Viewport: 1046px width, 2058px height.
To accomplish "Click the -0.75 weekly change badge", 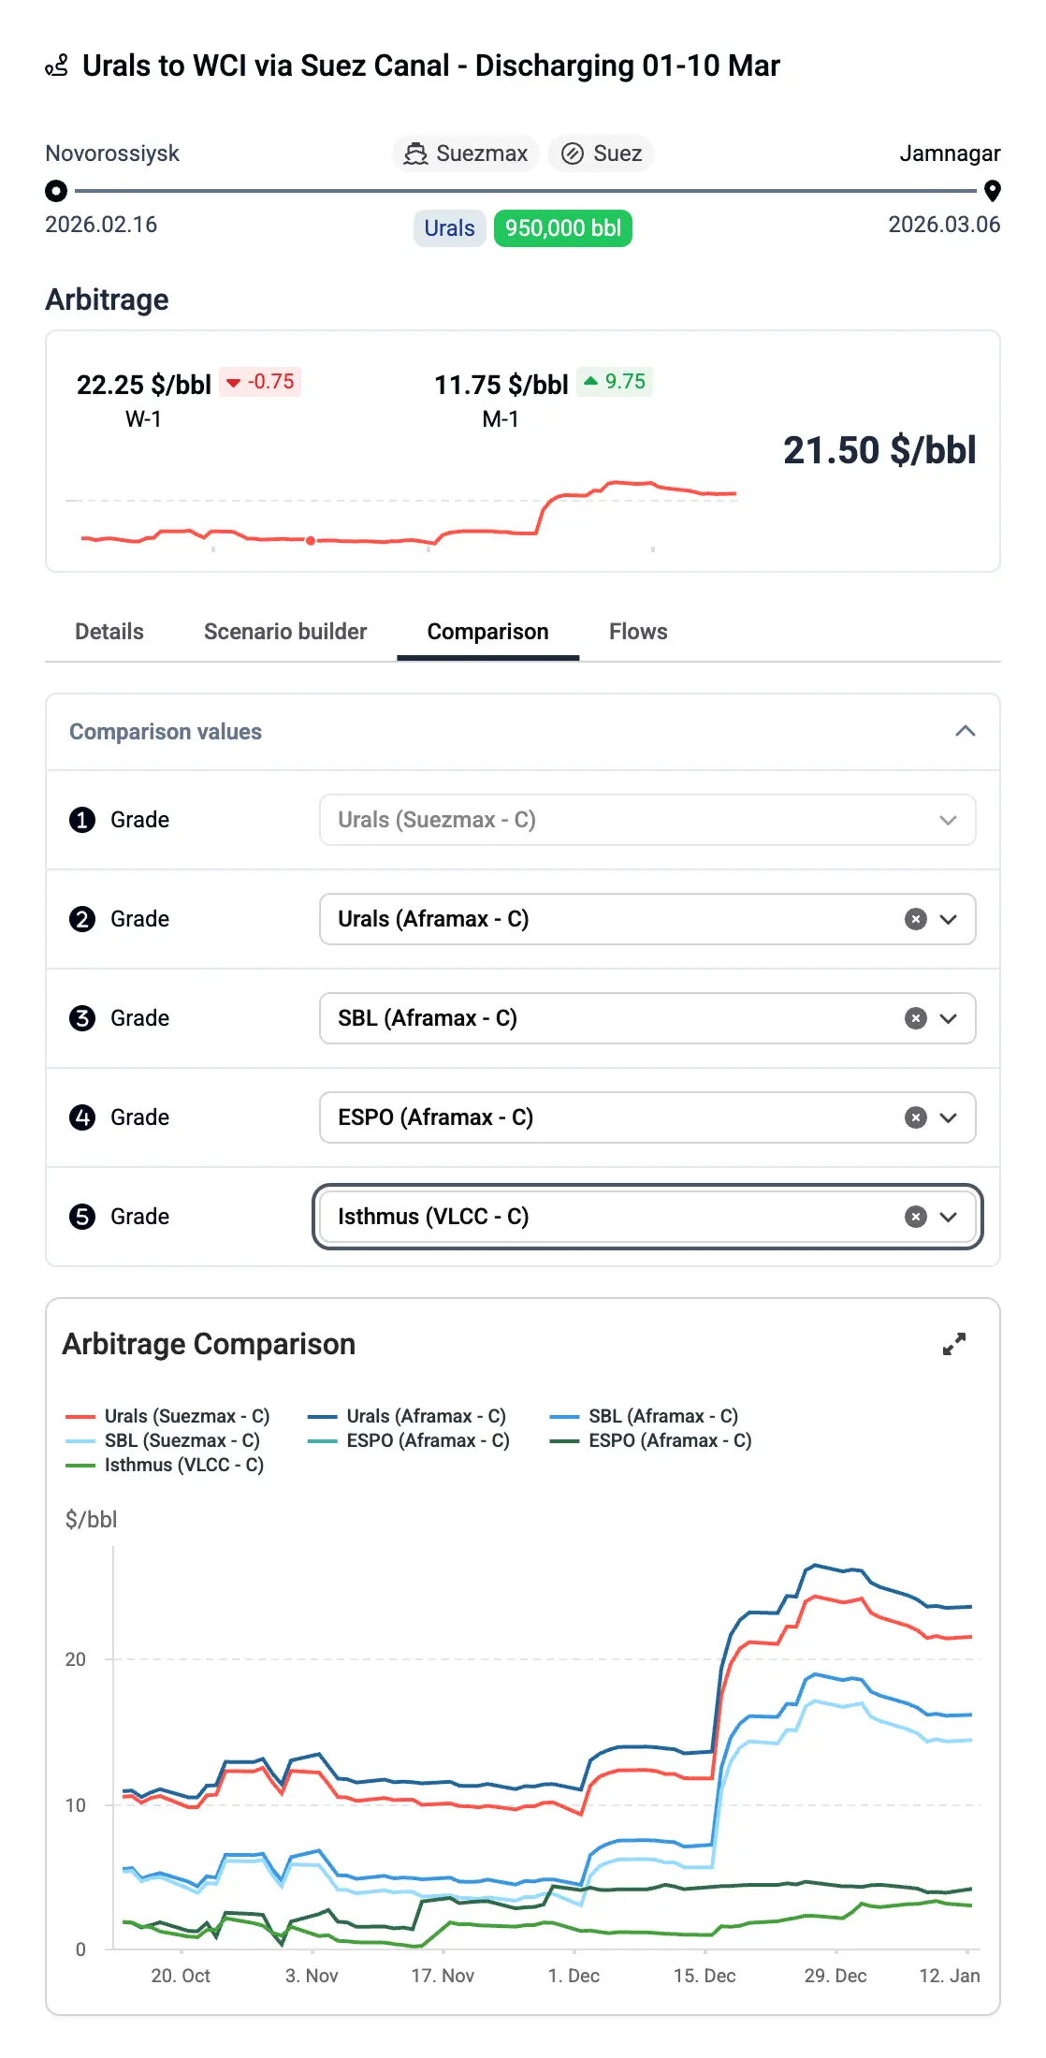I will click(260, 382).
